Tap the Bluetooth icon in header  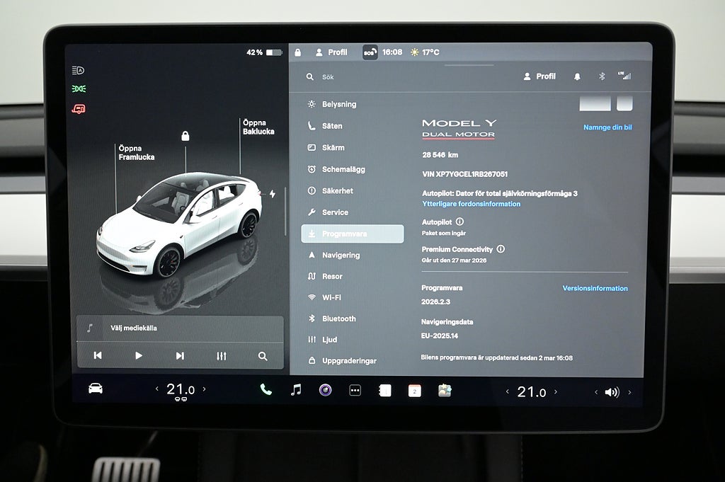click(x=602, y=76)
